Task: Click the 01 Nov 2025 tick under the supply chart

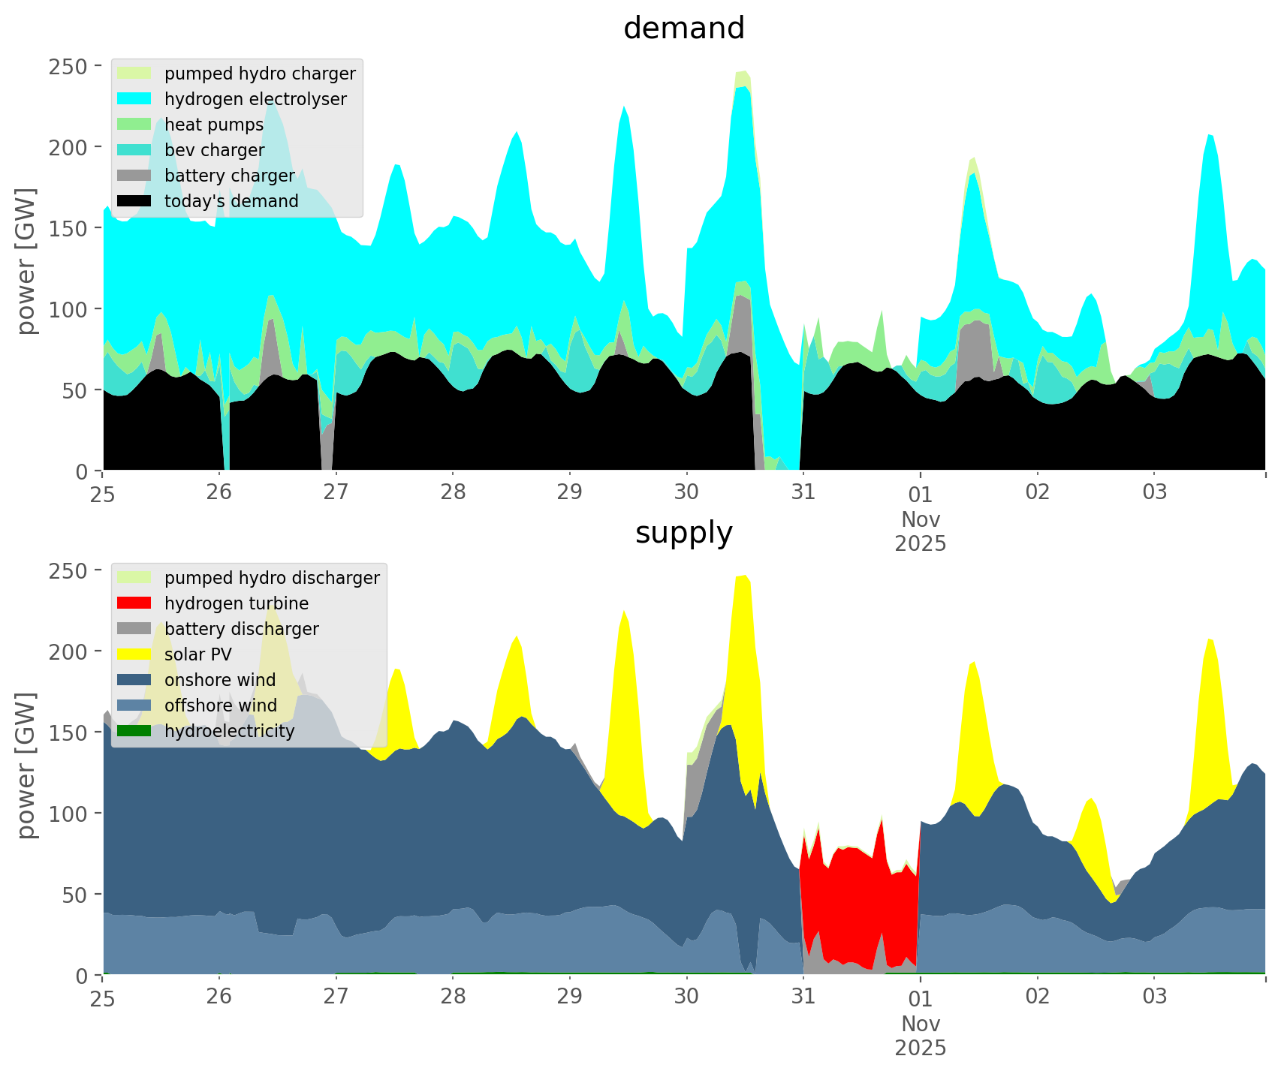Action: [x=920, y=1024]
